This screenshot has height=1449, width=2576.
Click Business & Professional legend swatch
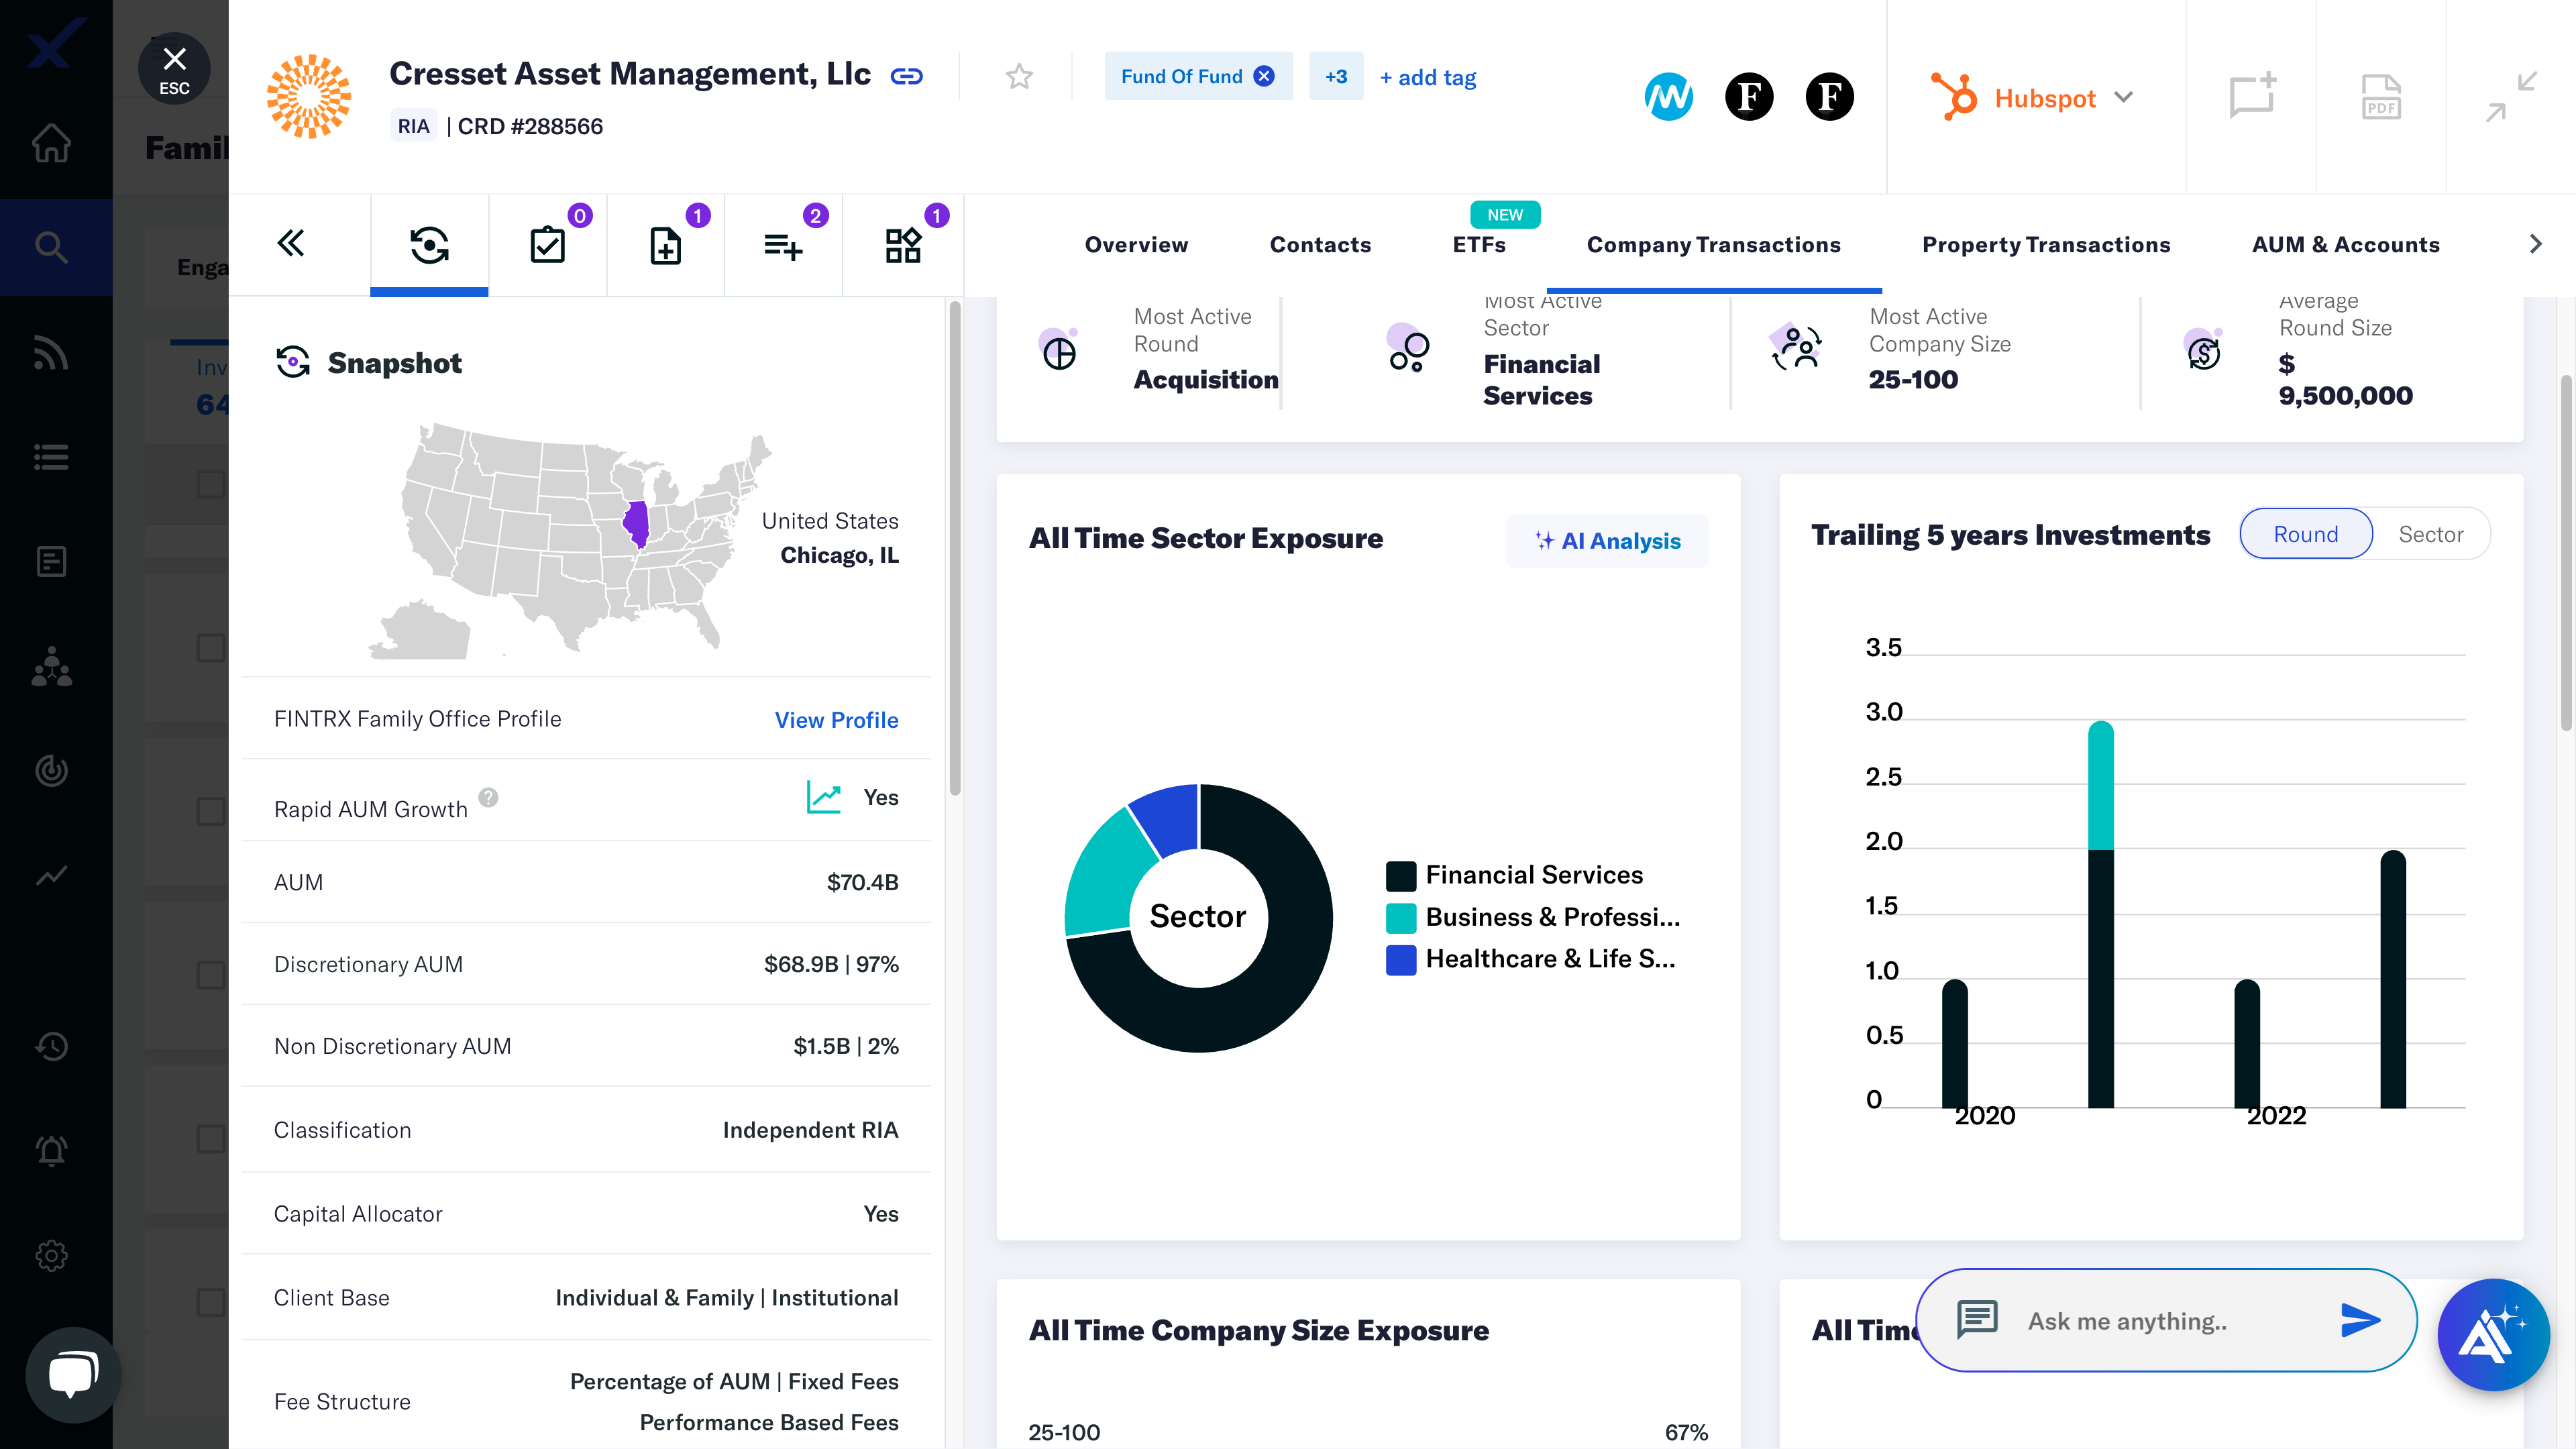pos(1400,918)
